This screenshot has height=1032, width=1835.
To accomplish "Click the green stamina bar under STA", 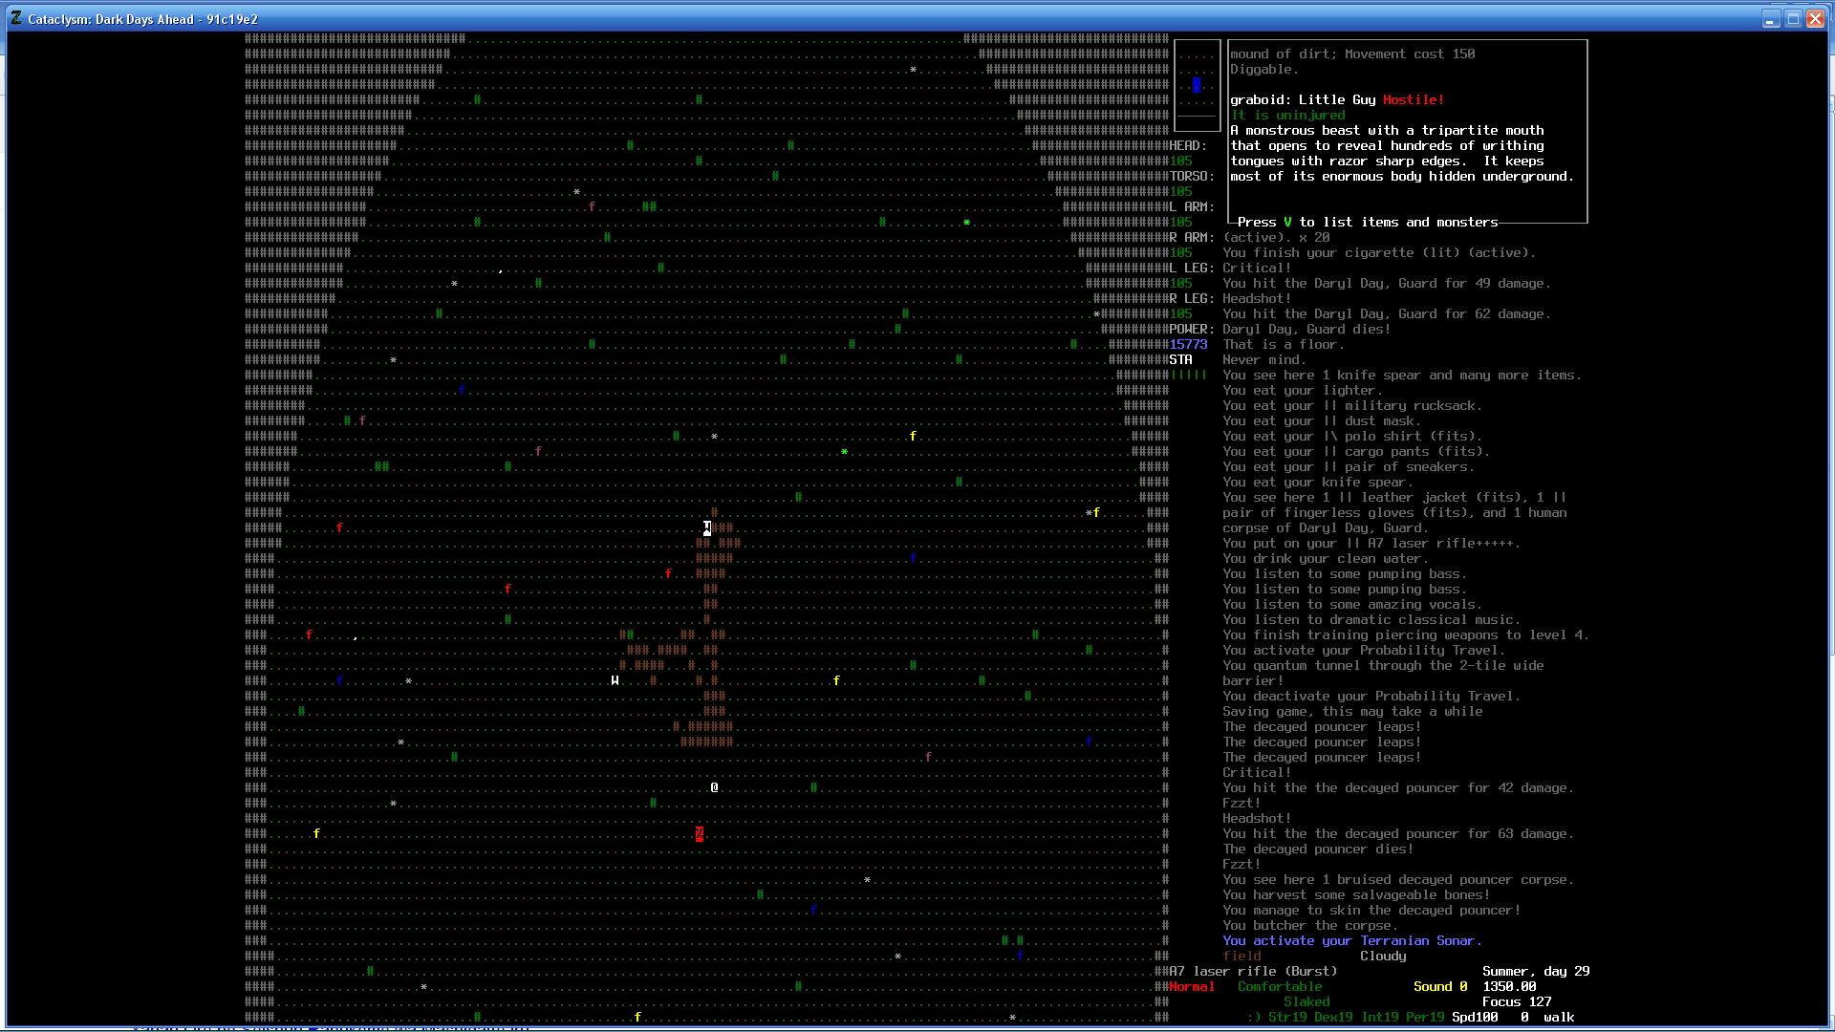I will [x=1188, y=375].
